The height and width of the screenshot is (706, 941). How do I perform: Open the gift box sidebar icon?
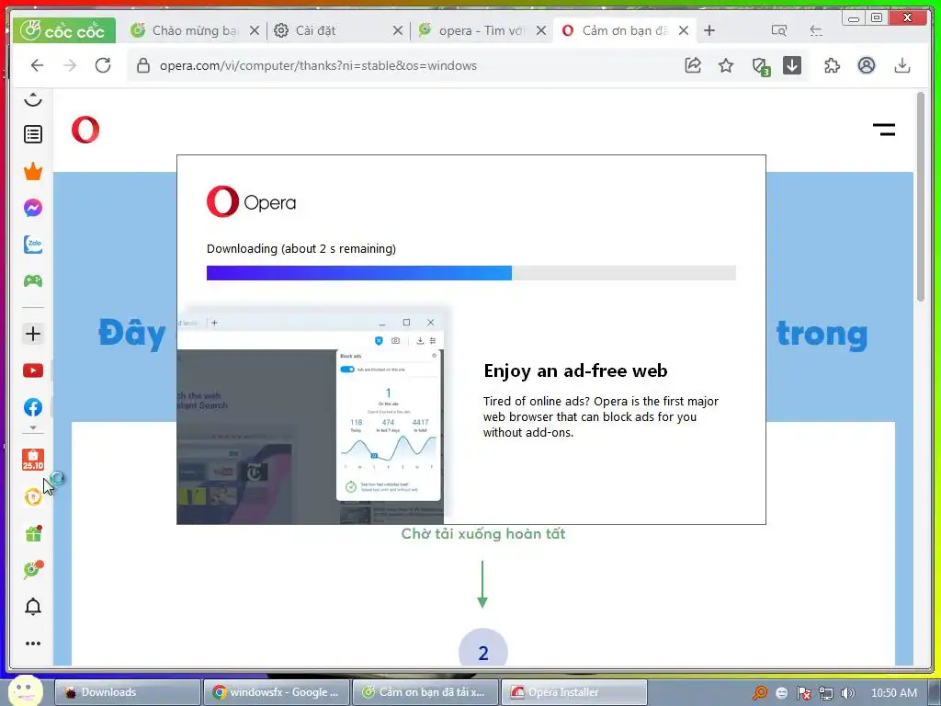[x=34, y=533]
